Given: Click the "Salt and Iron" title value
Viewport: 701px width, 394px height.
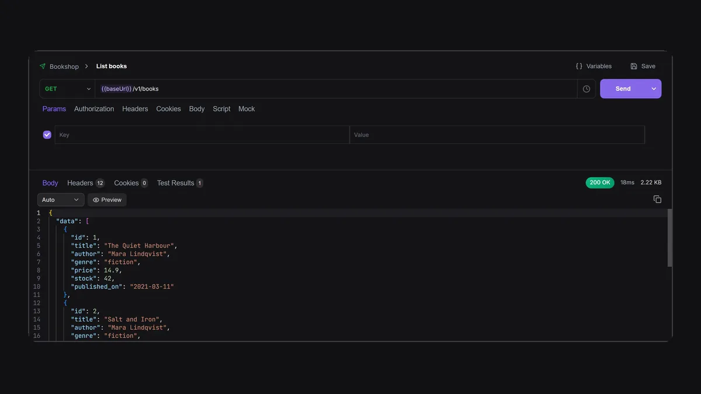Looking at the screenshot, I should (133, 319).
